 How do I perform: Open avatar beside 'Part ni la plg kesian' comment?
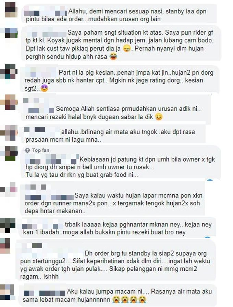10,71
